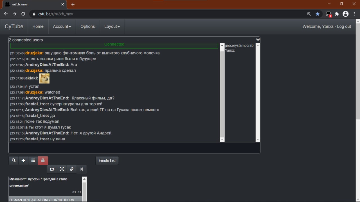Click the reload video retweet icon

point(52,169)
